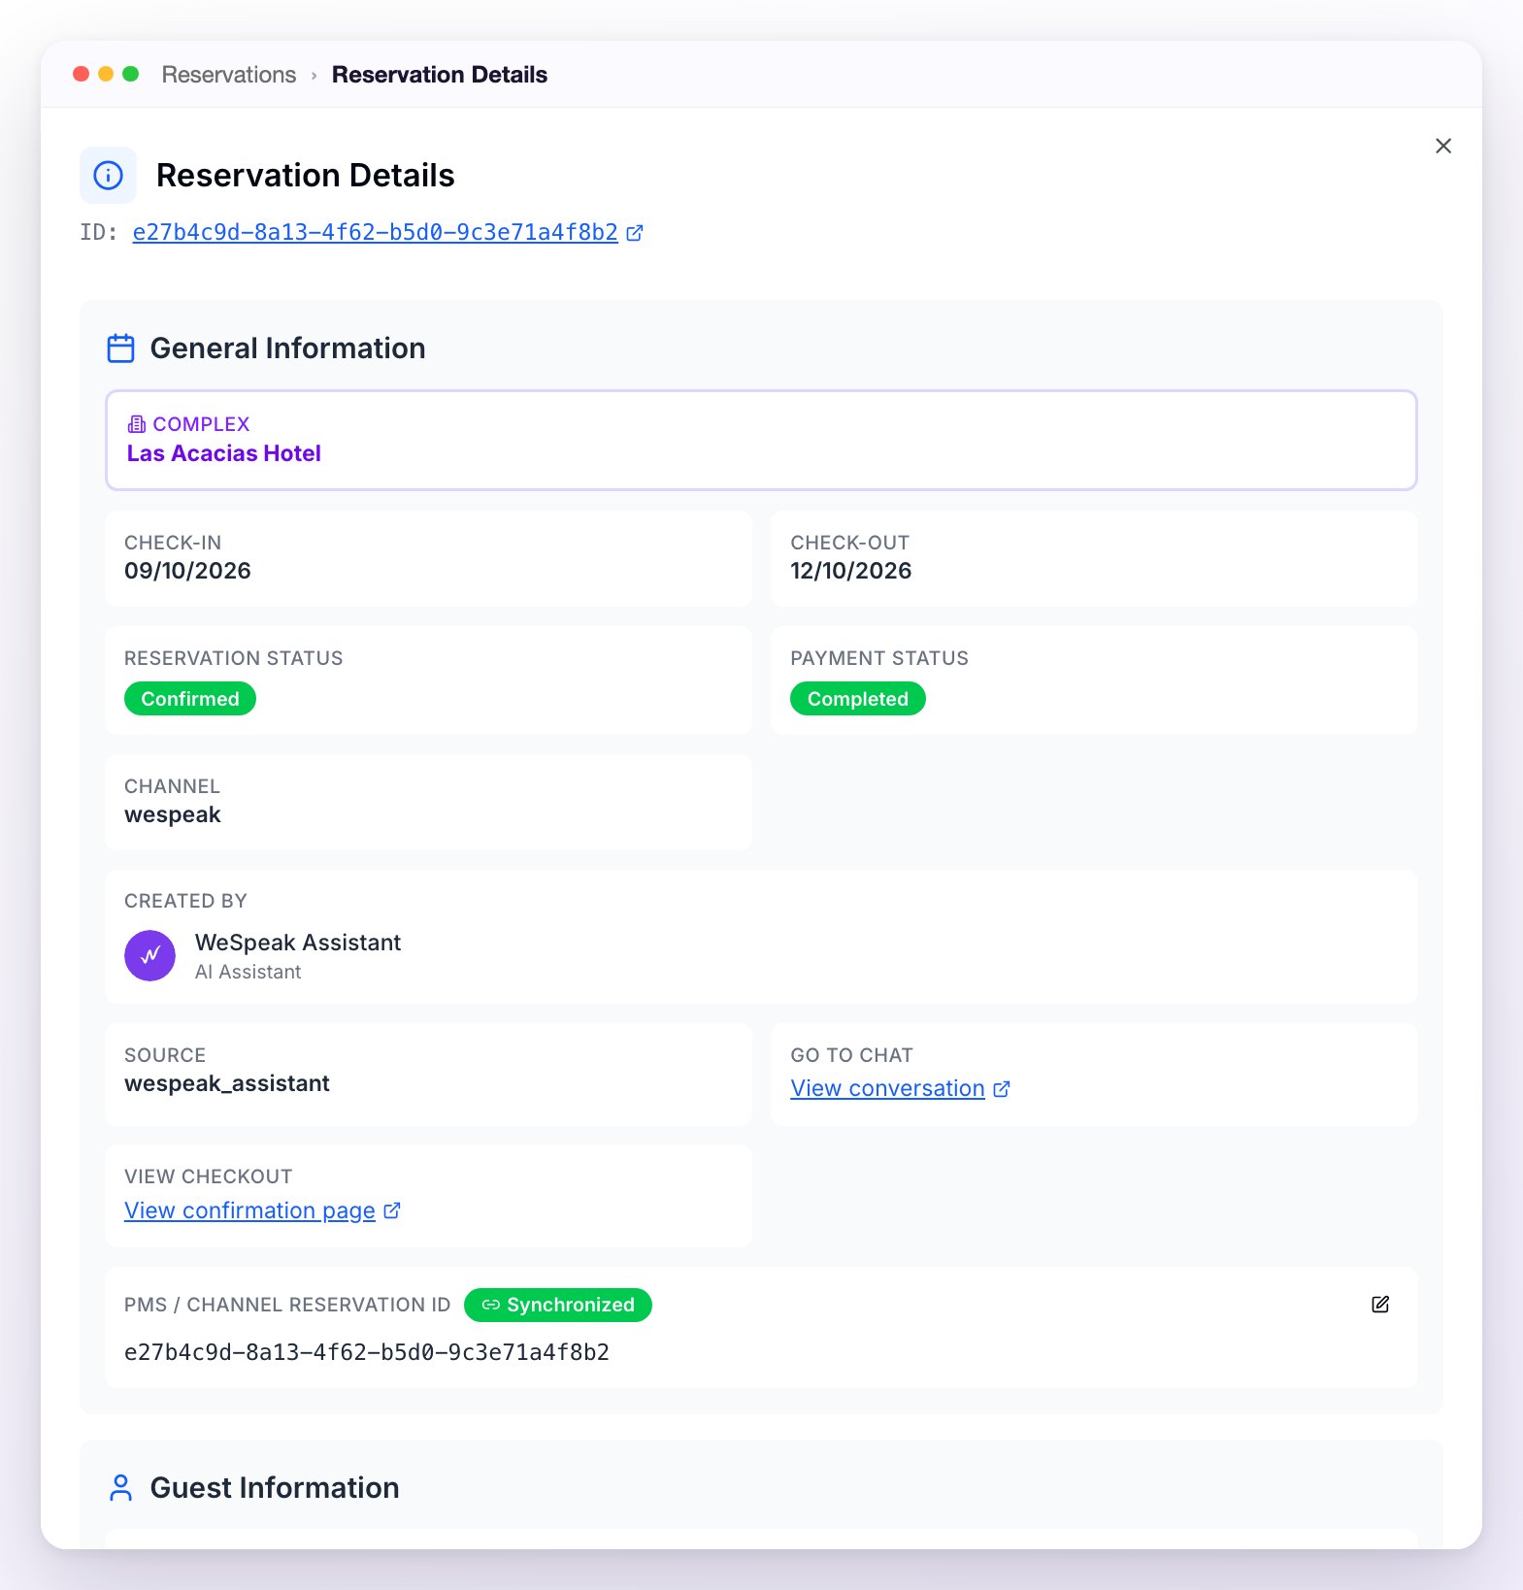This screenshot has height=1590, width=1523.
Task: Click the building icon beside COMPLEX label
Action: 137,424
